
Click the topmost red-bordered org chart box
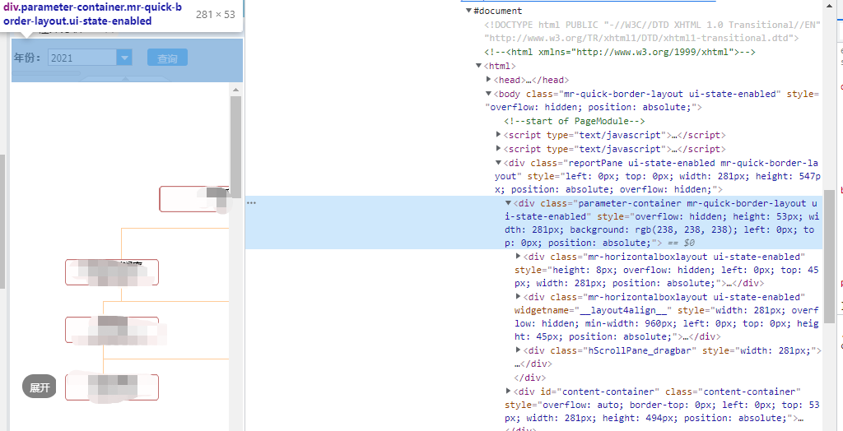pos(194,199)
